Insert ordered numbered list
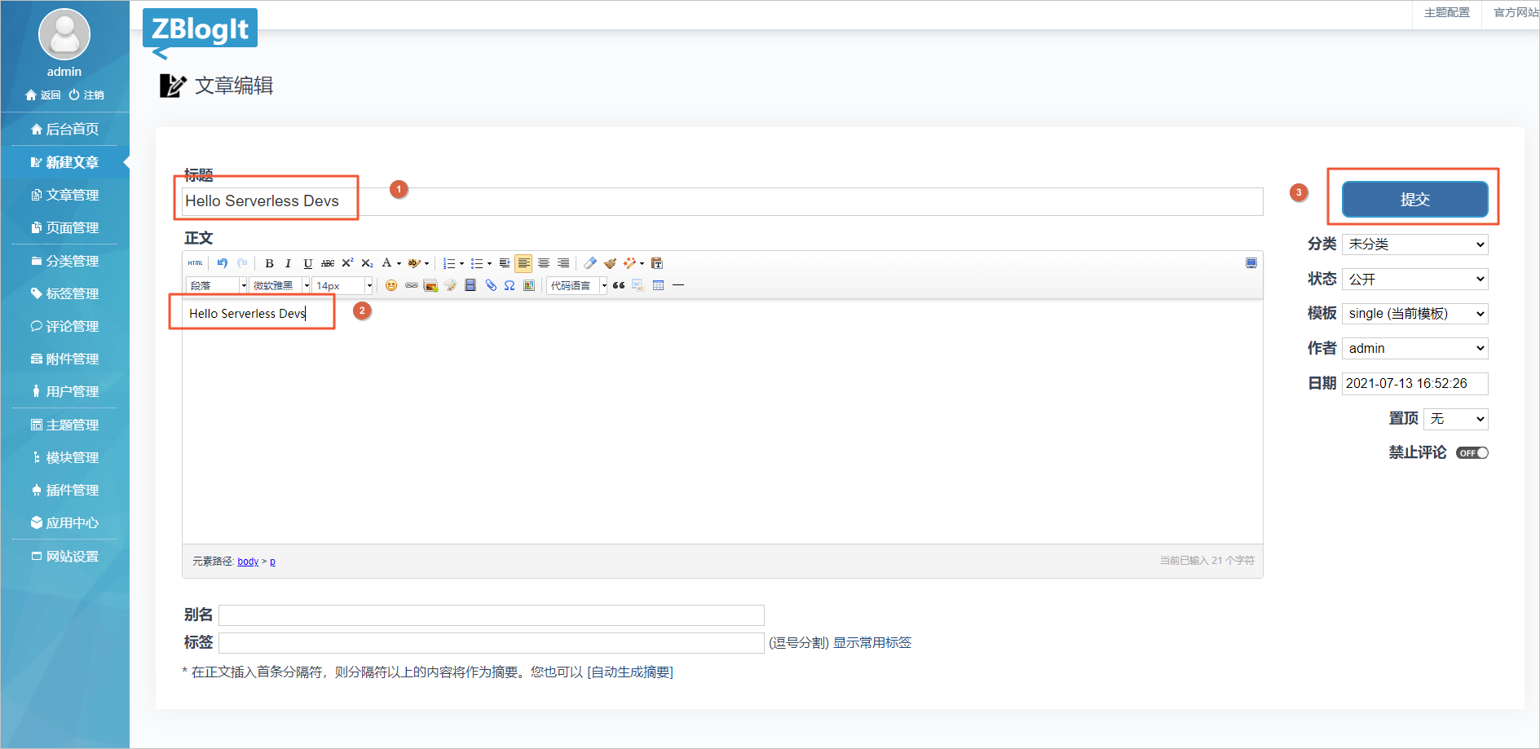This screenshot has height=749, width=1540. pyautogui.click(x=449, y=263)
